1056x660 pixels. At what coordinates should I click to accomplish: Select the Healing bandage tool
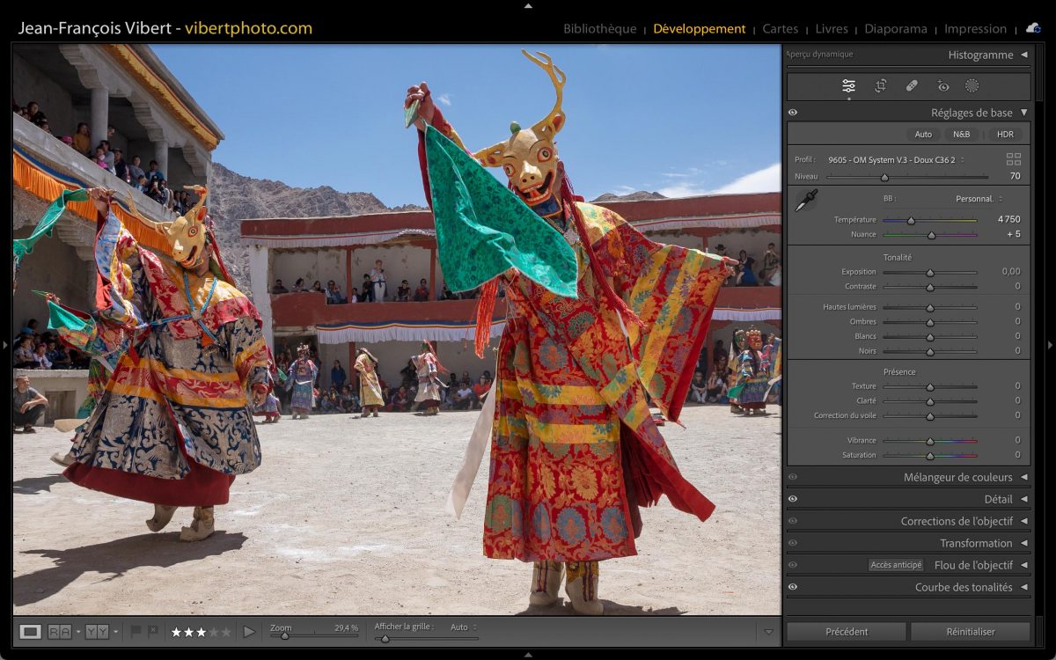pyautogui.click(x=912, y=86)
